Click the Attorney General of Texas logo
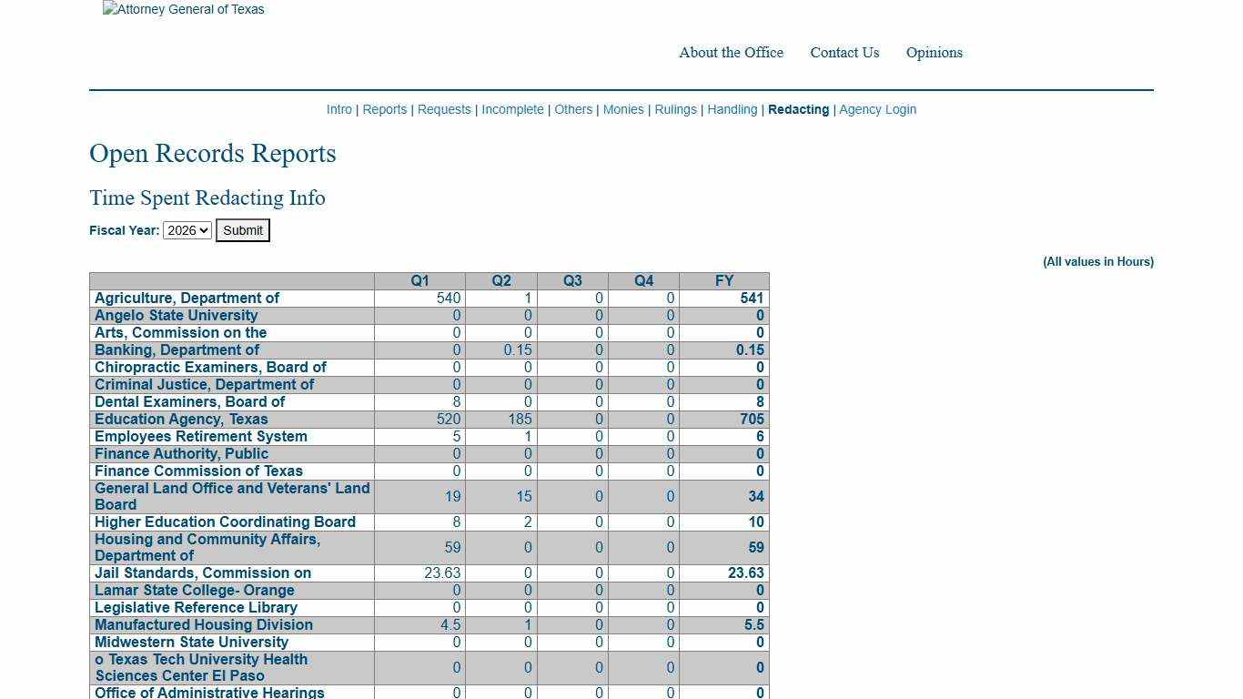The image size is (1243, 699). 184,10
